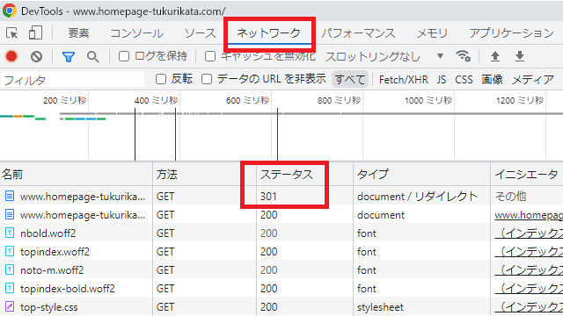Switch to the メモリ tab
Image resolution: width=563 pixels, height=316 pixels.
point(432,33)
